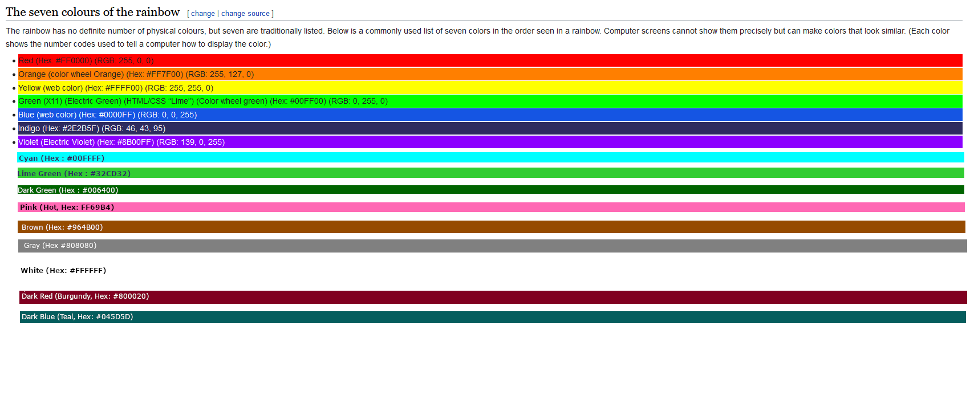Click the Burgundy #800020 color bar

[493, 297]
